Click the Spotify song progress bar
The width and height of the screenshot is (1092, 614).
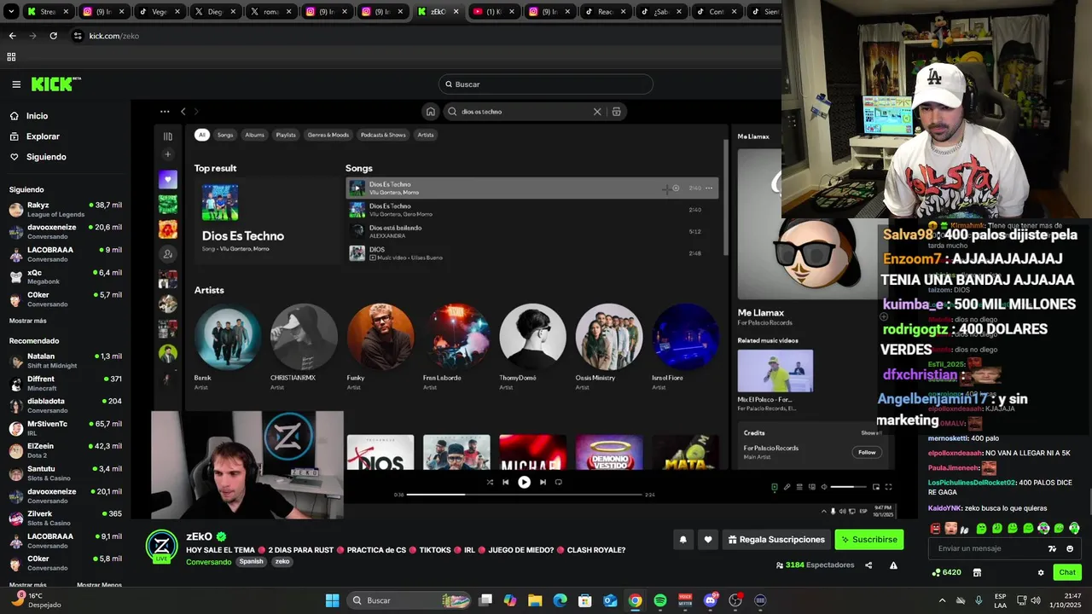(x=524, y=495)
